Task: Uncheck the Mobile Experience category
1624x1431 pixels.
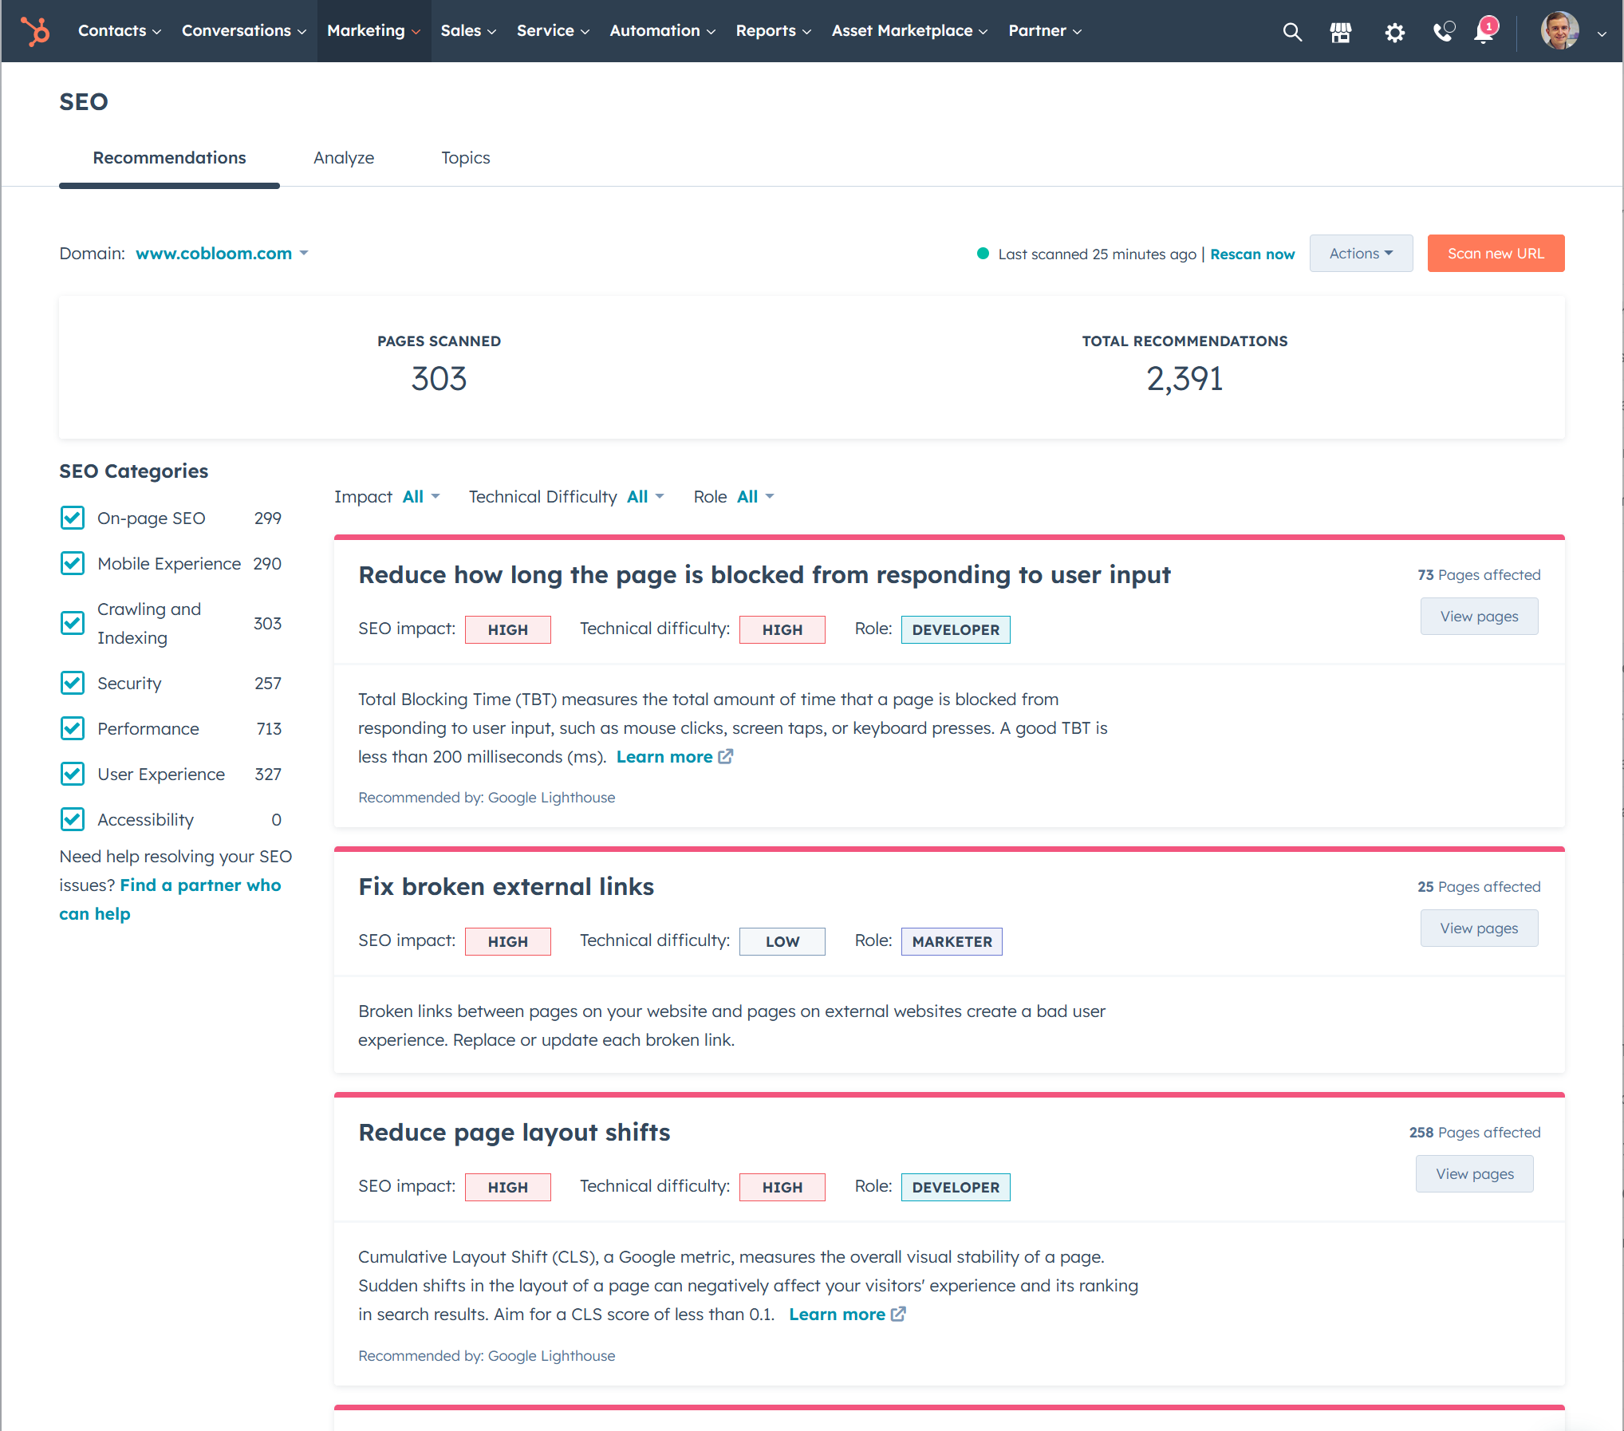Action: tap(73, 563)
